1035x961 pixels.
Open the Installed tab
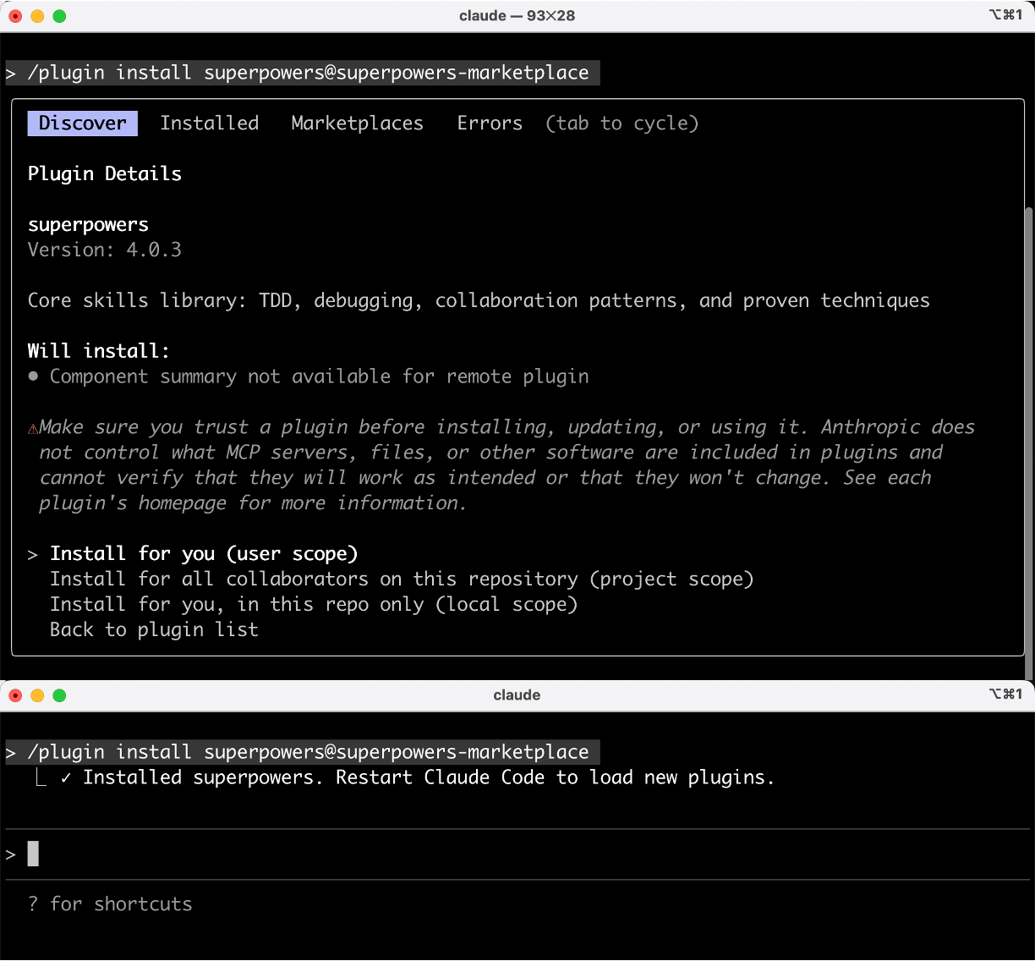click(x=209, y=124)
